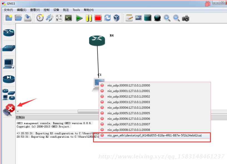Click the add a link cable icon
This screenshot has height=164, width=227.
[9, 110]
